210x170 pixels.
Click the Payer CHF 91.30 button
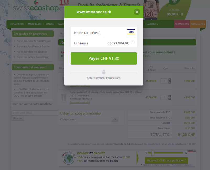coord(104,58)
